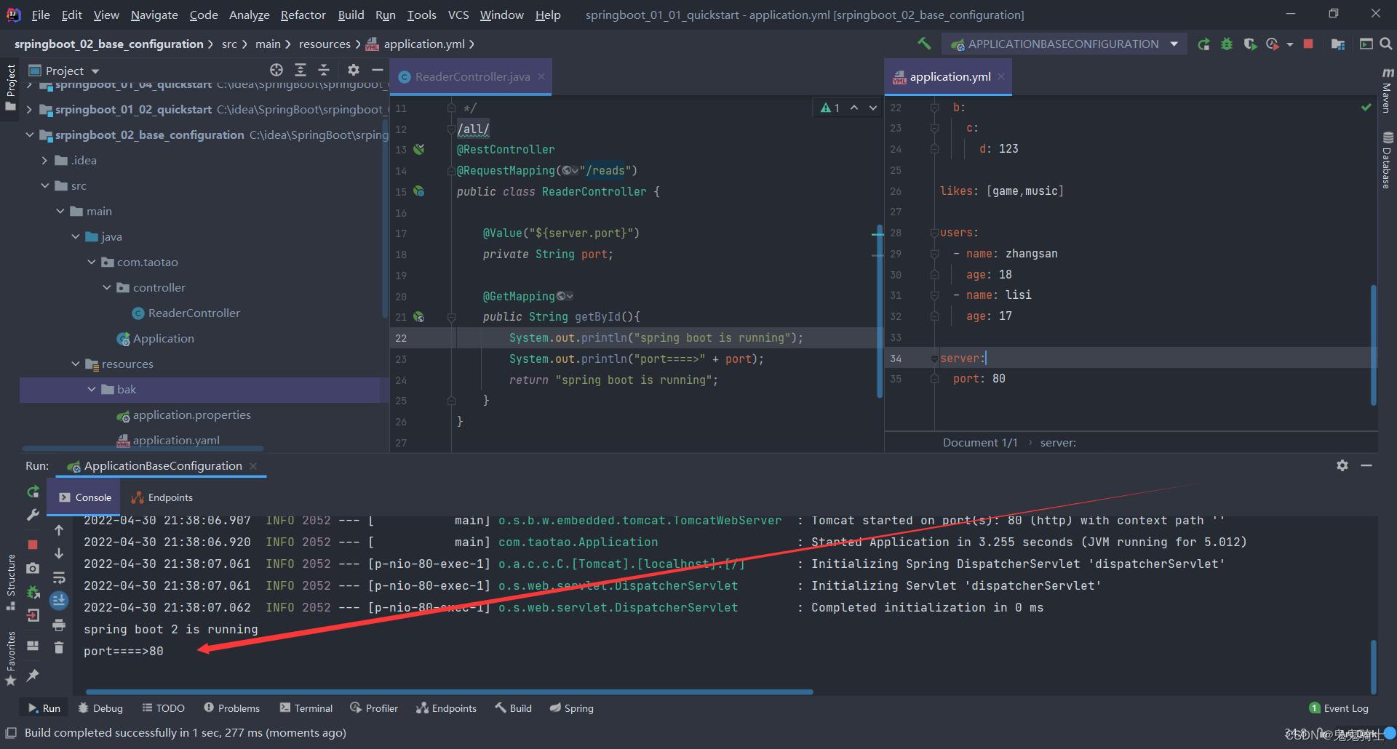Image resolution: width=1397 pixels, height=749 pixels.
Task: Navigate up the stack trace arrow
Action: tap(59, 530)
